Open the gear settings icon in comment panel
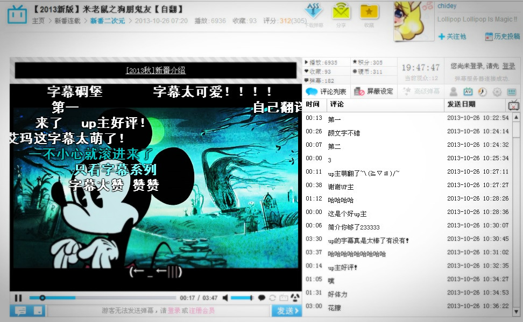 (497, 92)
